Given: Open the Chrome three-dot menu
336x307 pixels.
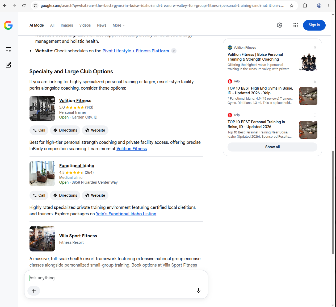Looking at the screenshot, I should tap(329, 5).
